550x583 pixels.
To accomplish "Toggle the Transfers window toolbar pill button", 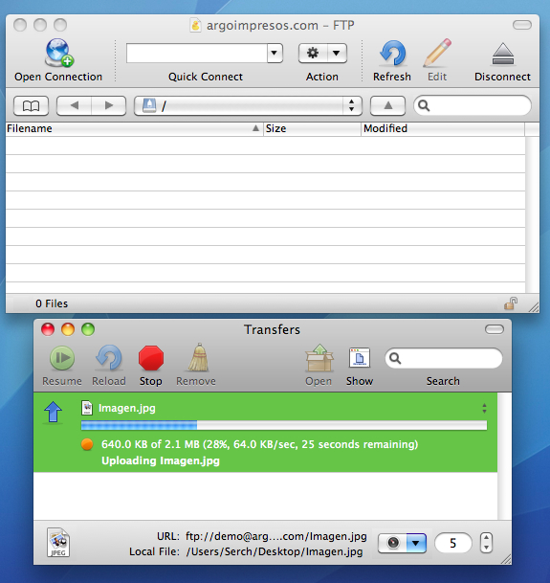I will pos(495,329).
